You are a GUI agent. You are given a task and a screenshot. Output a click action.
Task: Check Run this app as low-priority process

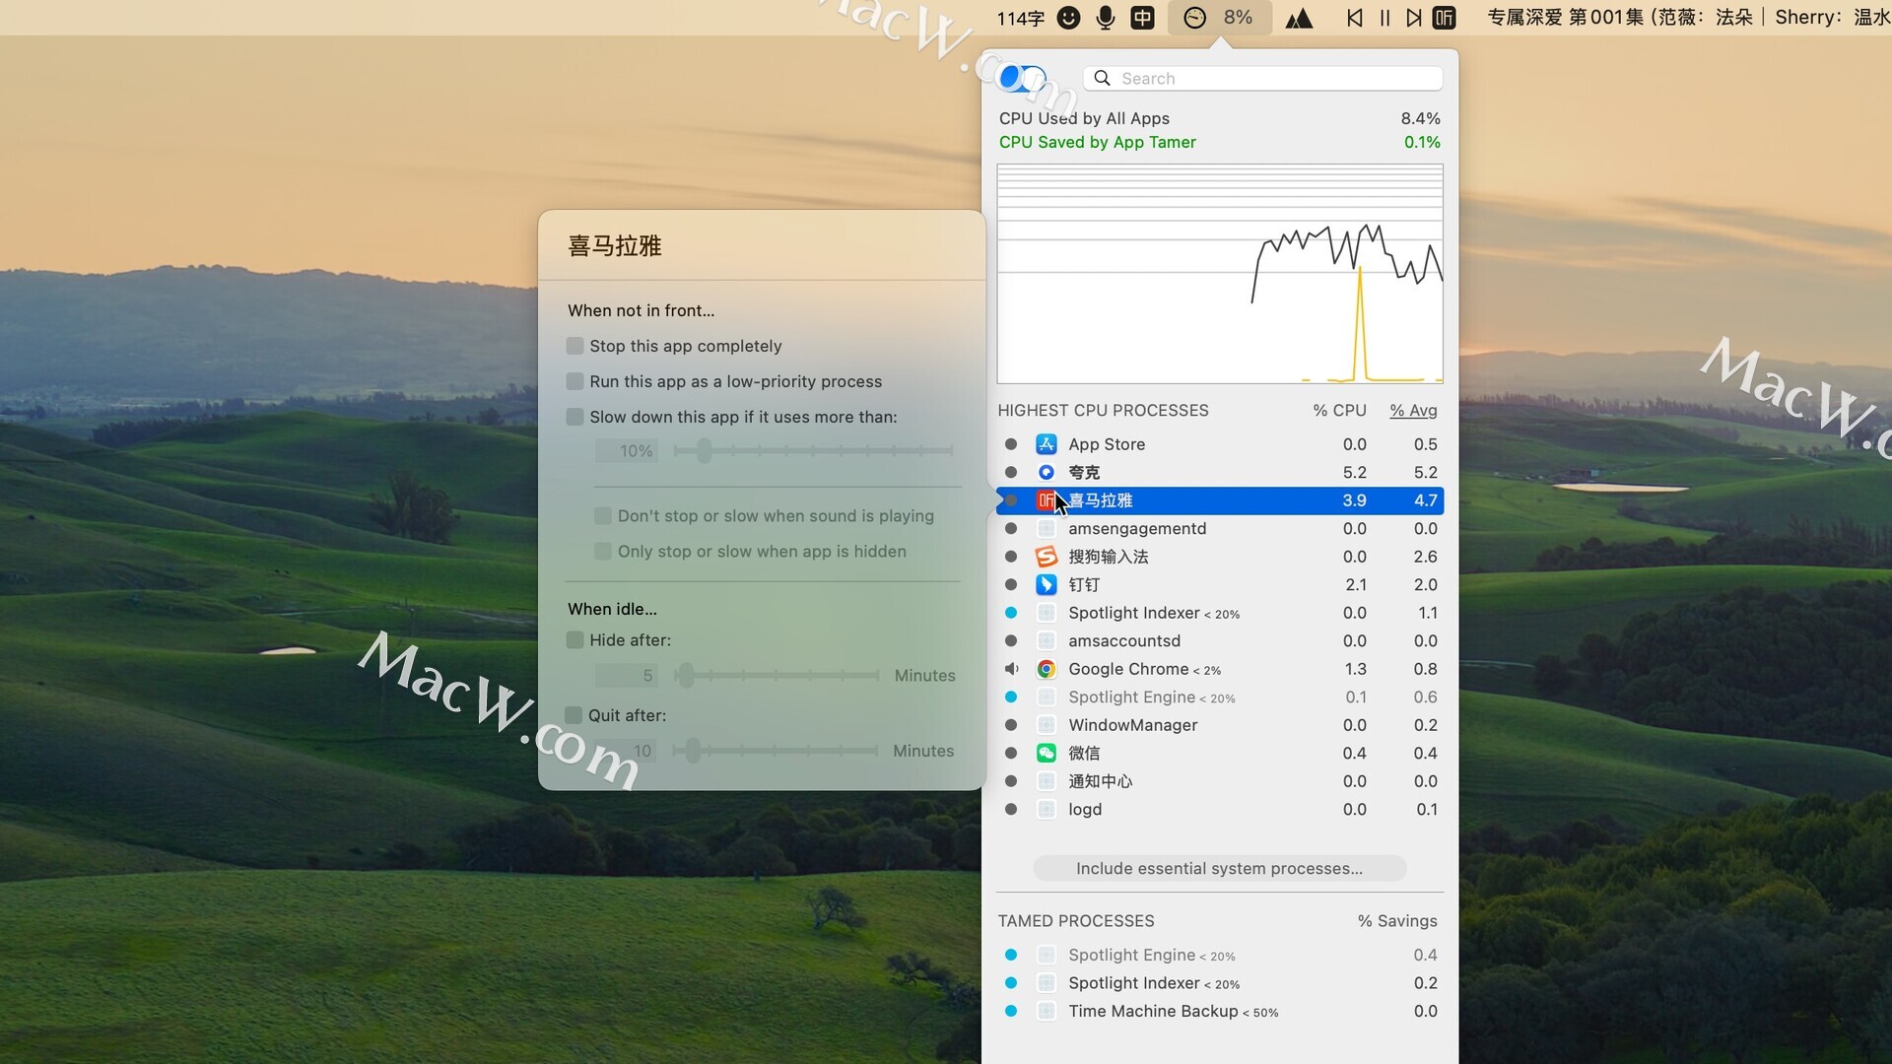pos(575,381)
